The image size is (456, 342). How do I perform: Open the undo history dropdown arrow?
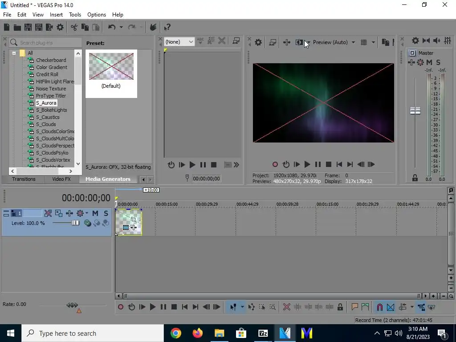click(121, 27)
